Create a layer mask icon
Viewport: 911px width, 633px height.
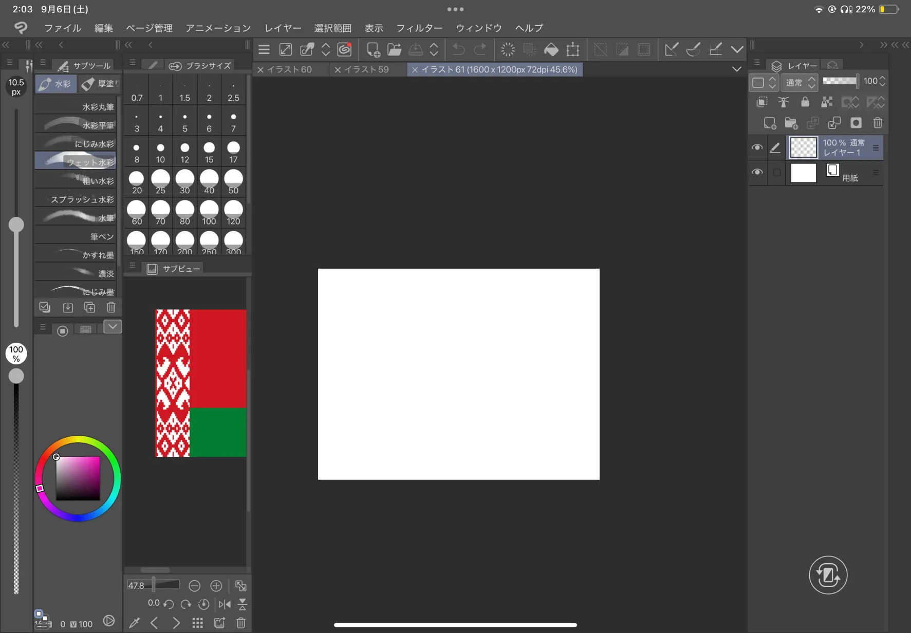click(x=856, y=123)
